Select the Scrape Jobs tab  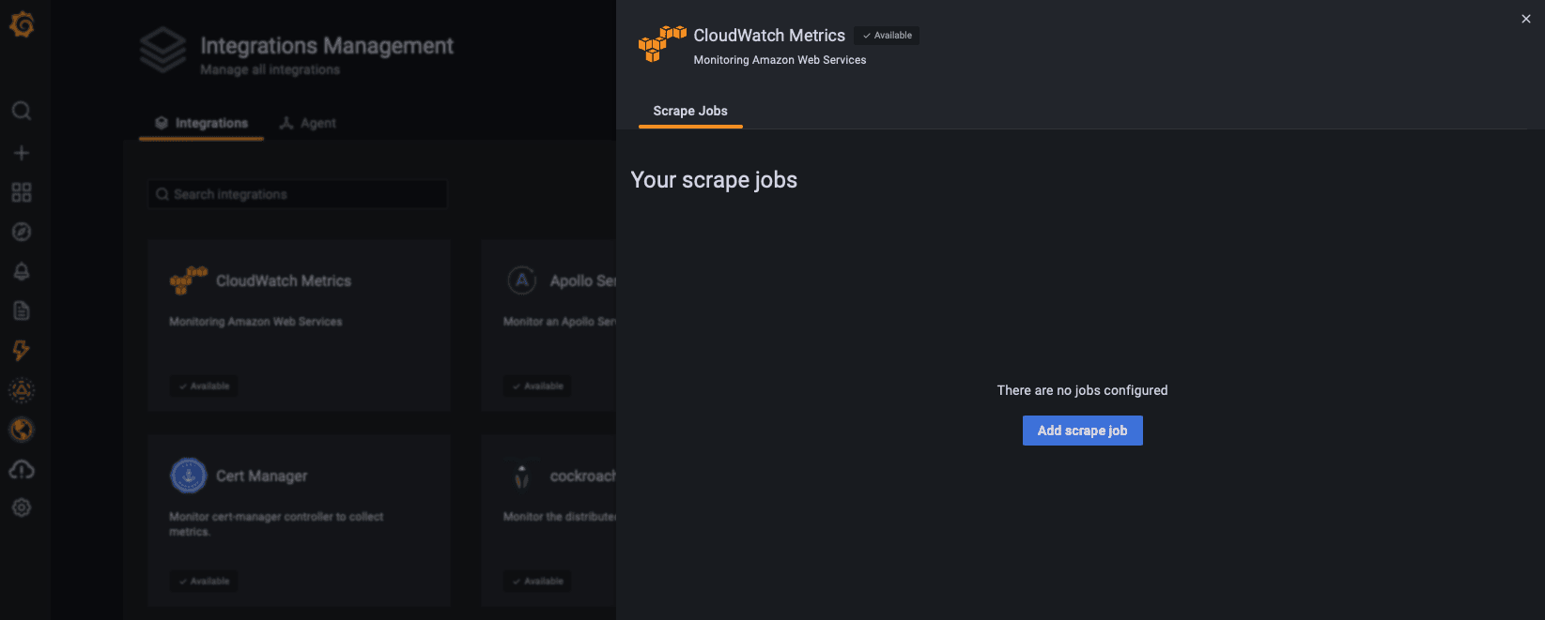690,111
